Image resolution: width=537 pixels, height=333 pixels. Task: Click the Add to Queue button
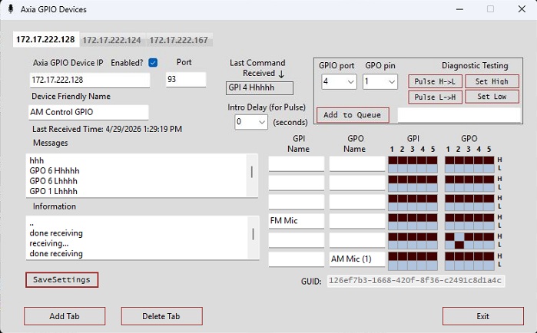[x=353, y=114]
